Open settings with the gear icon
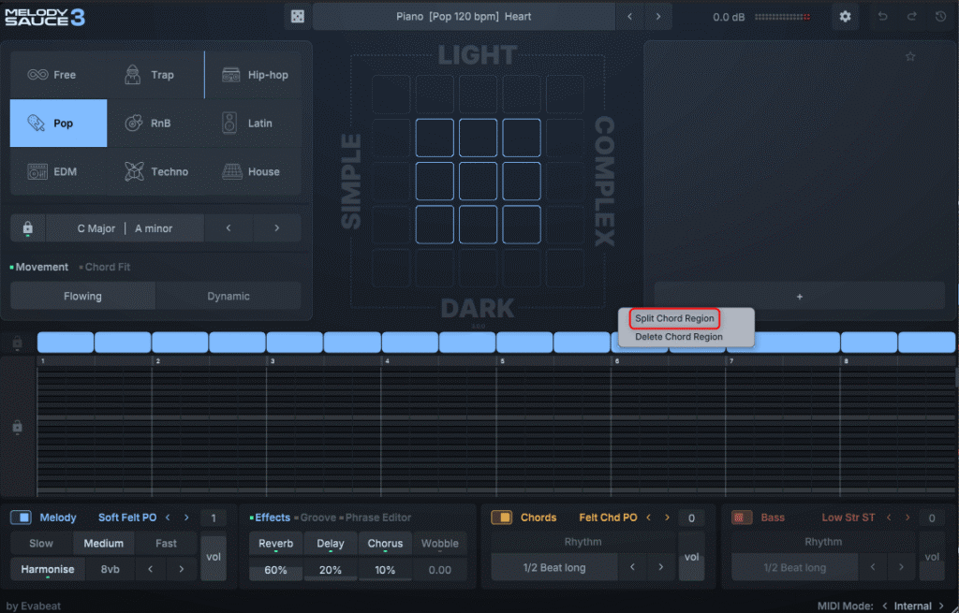Screen dimensions: 959x613 pos(845,17)
